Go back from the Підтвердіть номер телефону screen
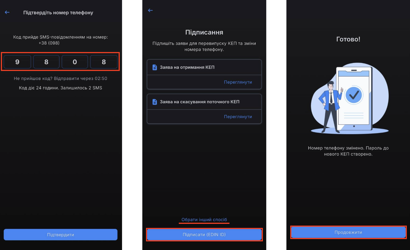 pyautogui.click(x=7, y=12)
